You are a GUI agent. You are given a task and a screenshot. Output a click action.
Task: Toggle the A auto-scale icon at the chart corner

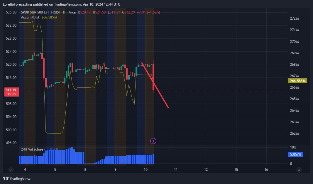(299, 170)
